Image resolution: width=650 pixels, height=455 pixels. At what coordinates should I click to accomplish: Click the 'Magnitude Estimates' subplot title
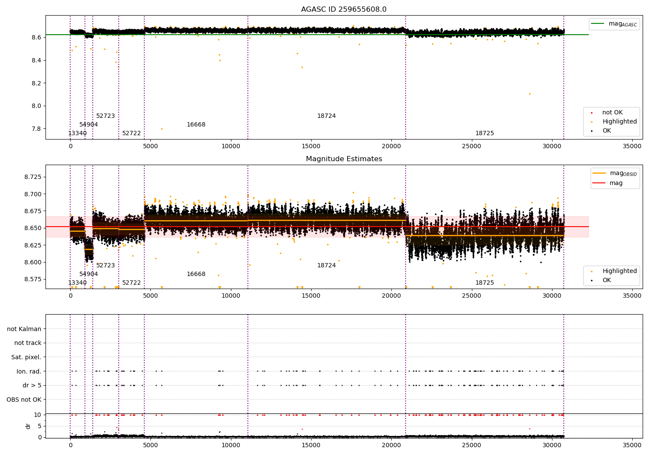[x=344, y=159]
